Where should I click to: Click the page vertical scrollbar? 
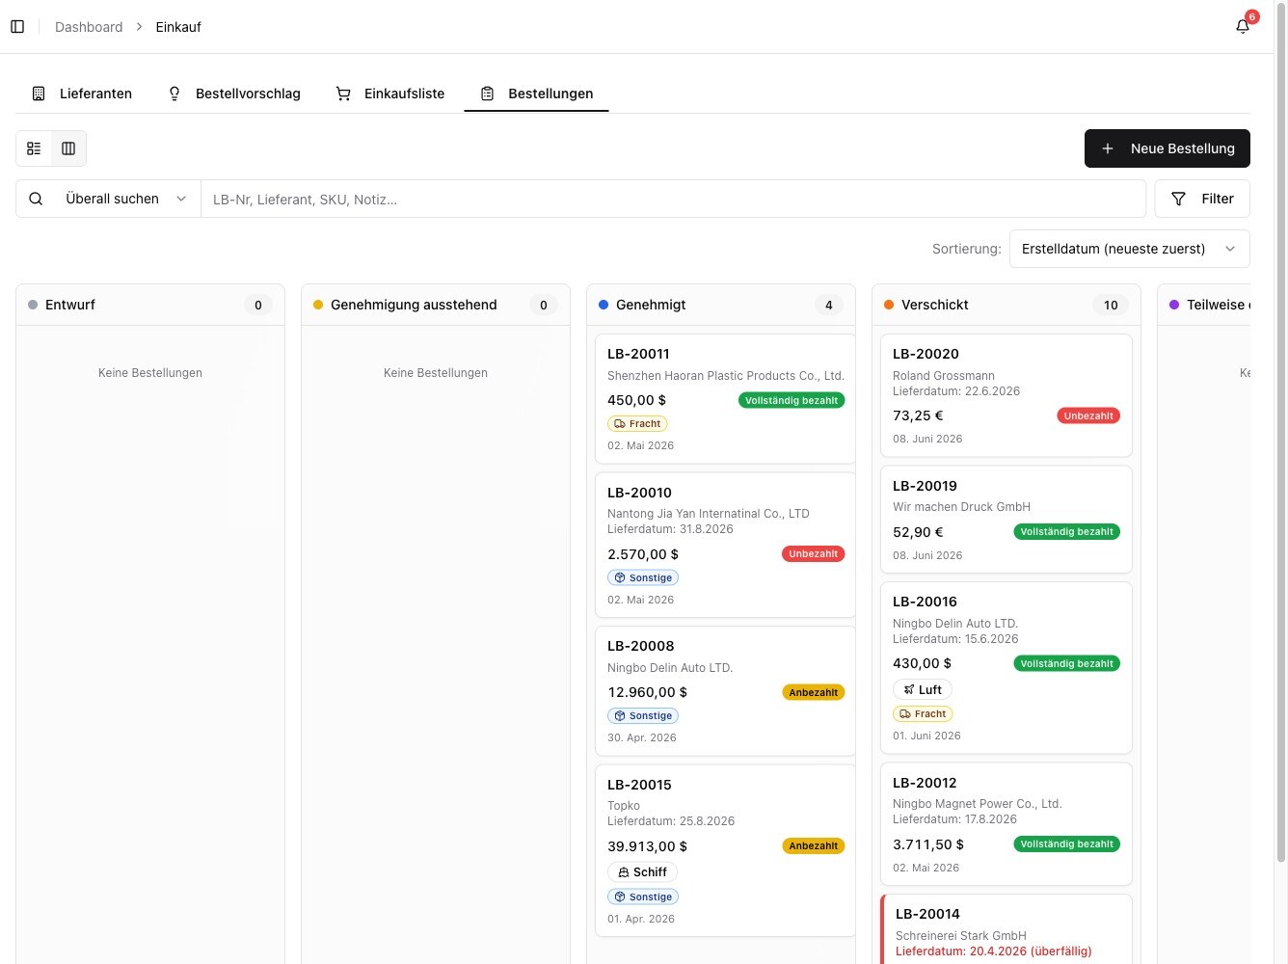click(1281, 434)
